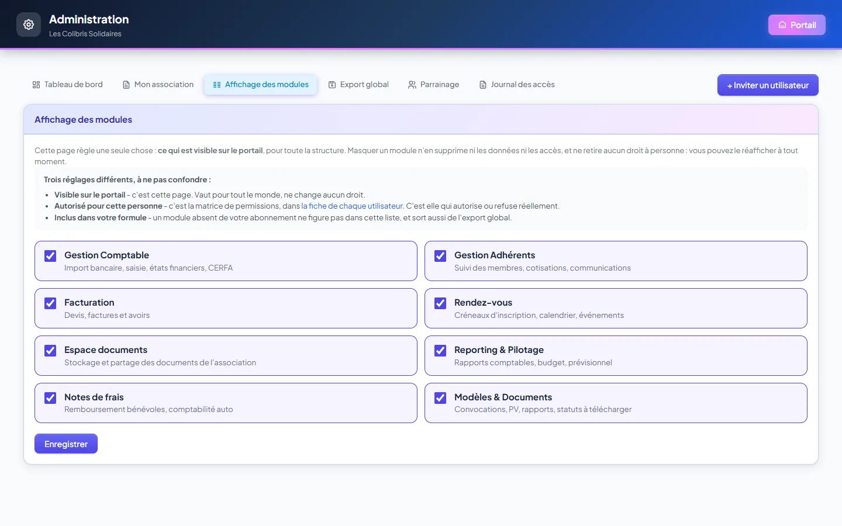Click the 'Modèles & Documents' module title

tap(503, 397)
